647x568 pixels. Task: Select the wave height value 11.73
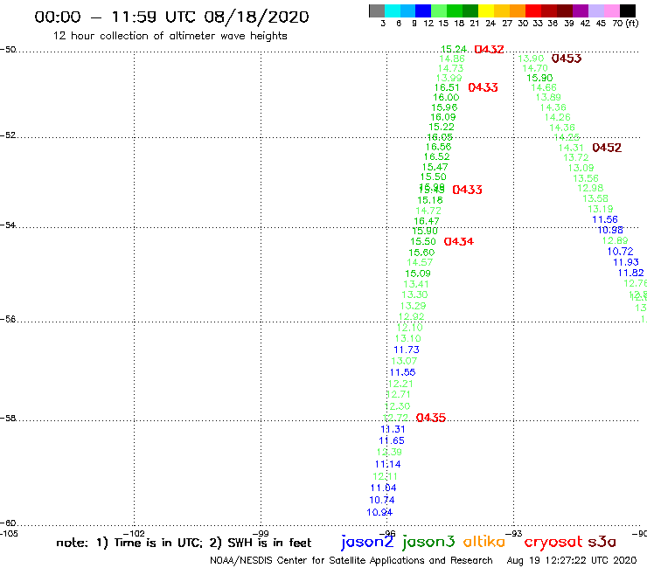407,350
